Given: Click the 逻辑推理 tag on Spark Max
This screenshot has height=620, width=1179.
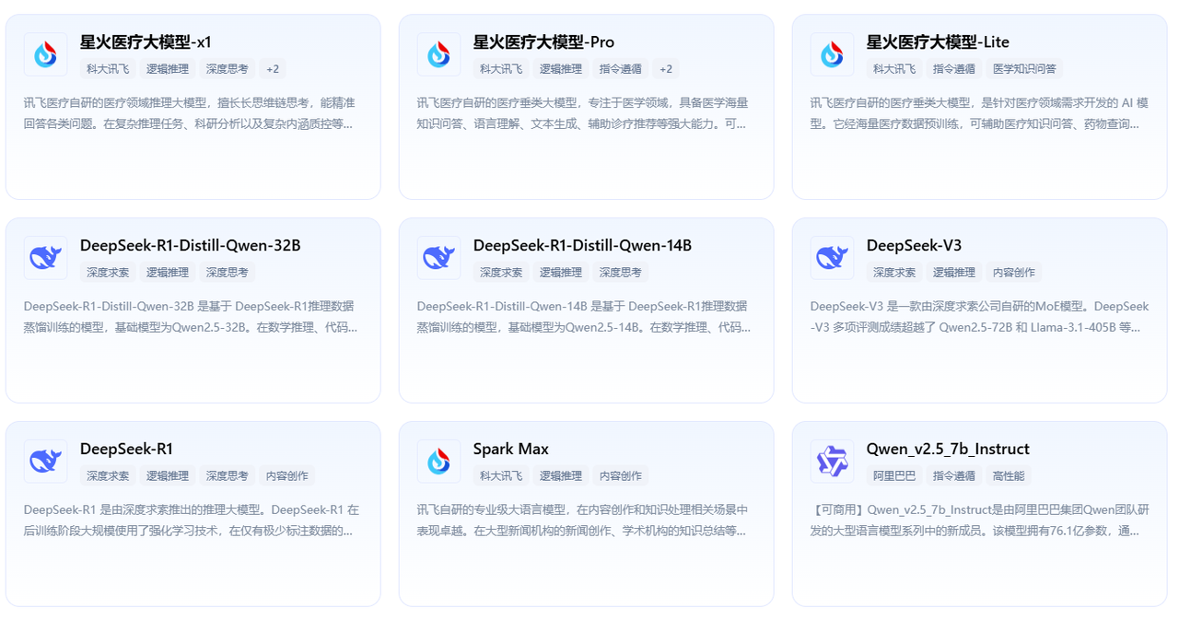Looking at the screenshot, I should coord(561,476).
